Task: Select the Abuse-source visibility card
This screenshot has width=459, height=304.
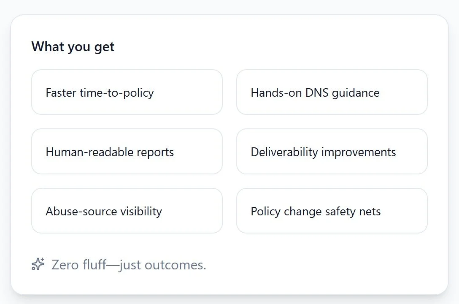Action: [x=127, y=211]
